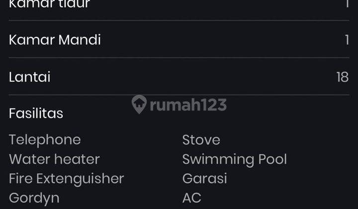This screenshot has width=358, height=209.
Task: Click the Lantai value 18
Action: (x=343, y=77)
